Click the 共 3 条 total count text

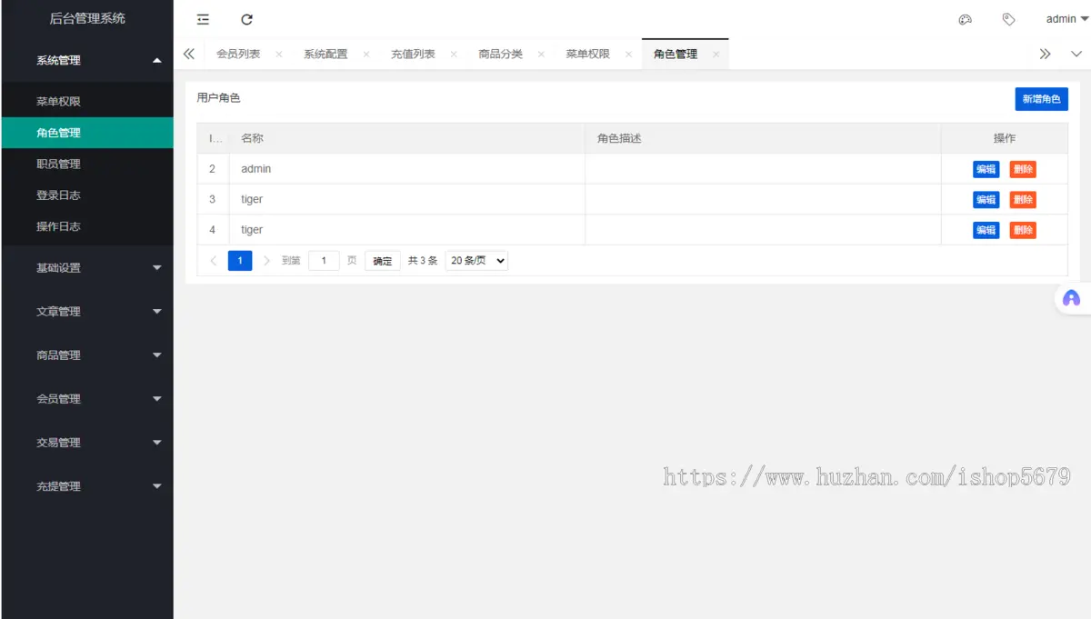[x=423, y=261]
